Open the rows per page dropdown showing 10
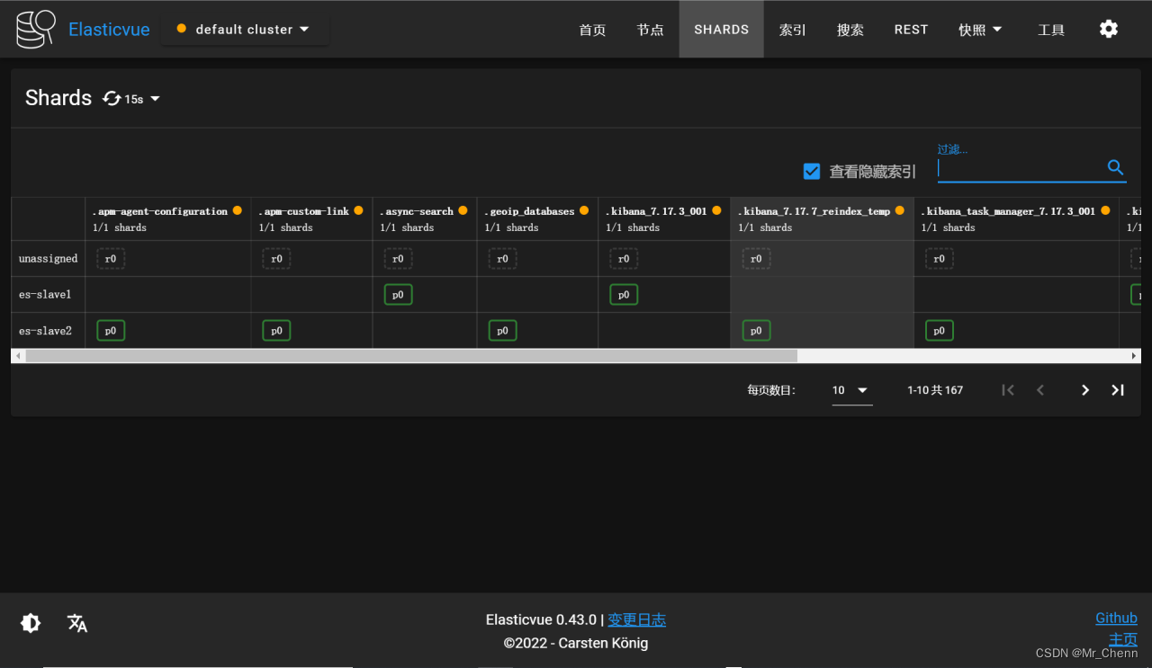The width and height of the screenshot is (1152, 668). [851, 390]
